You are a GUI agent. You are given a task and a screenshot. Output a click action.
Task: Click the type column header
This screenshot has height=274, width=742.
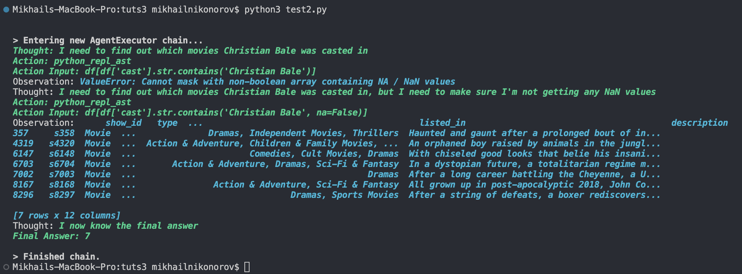point(167,123)
